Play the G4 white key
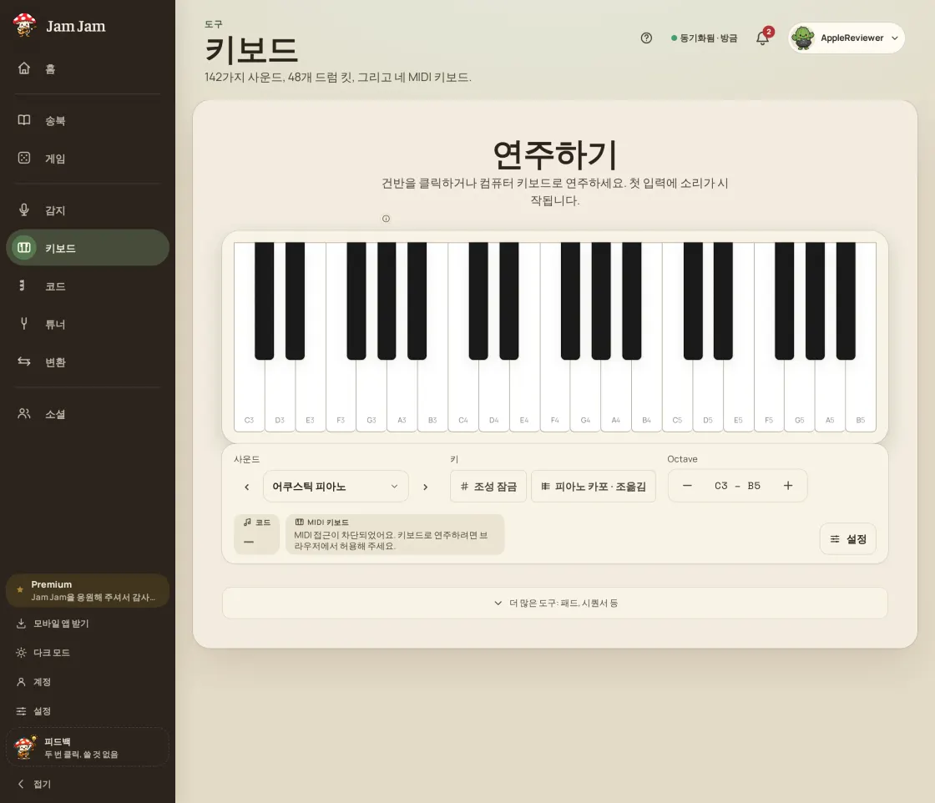The image size is (935, 803). pos(585,396)
